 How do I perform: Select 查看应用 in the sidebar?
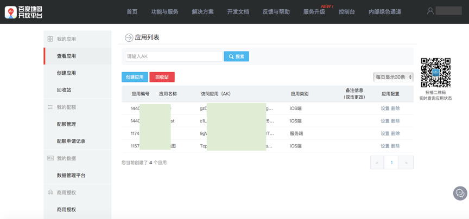(78, 56)
